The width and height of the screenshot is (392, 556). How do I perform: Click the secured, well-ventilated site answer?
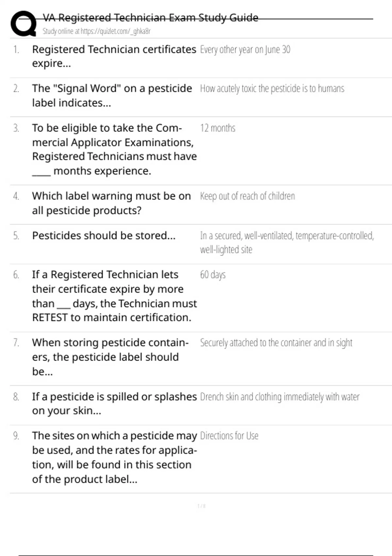[286, 242]
